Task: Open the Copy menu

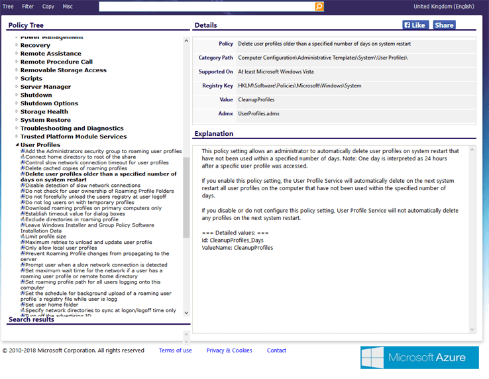Action: click(48, 6)
